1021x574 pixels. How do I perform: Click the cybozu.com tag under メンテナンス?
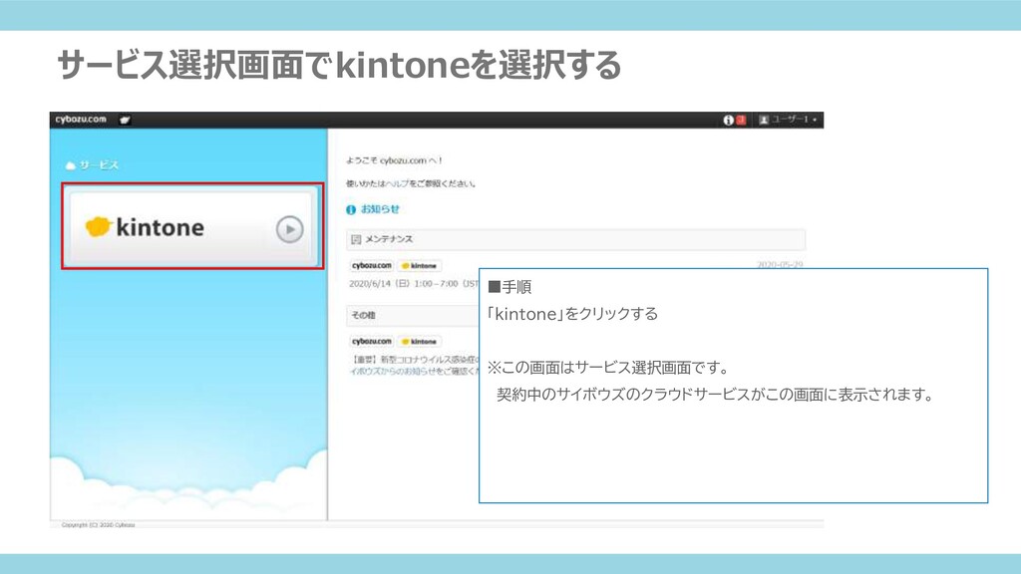(372, 265)
